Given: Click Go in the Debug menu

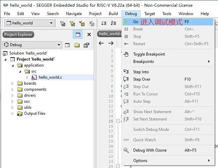Looking at the screenshot, I should [x=168, y=22].
